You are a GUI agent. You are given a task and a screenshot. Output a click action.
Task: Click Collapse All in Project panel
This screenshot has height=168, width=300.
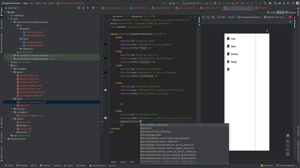[88, 8]
